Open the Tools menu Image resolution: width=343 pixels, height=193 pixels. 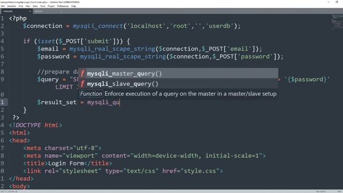(x=43, y=6)
